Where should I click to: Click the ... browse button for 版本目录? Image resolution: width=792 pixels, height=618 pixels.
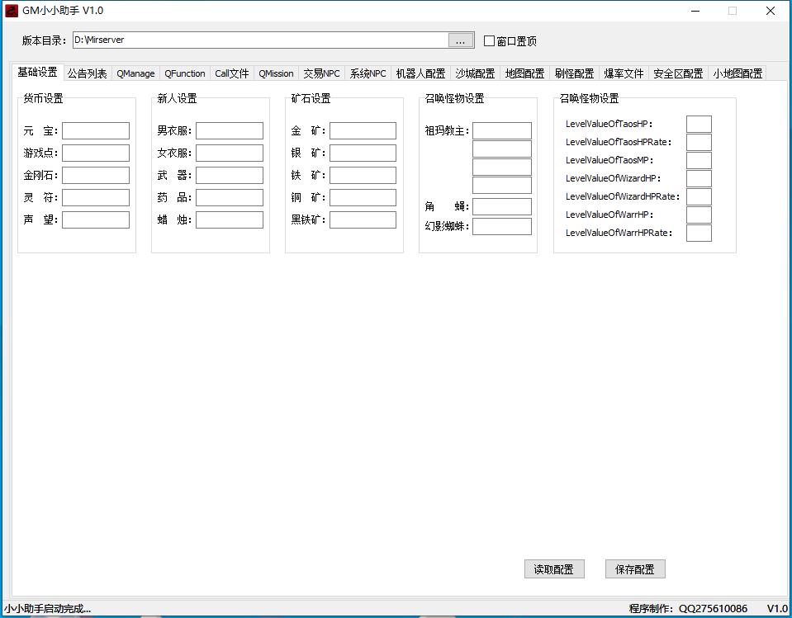pyautogui.click(x=460, y=39)
